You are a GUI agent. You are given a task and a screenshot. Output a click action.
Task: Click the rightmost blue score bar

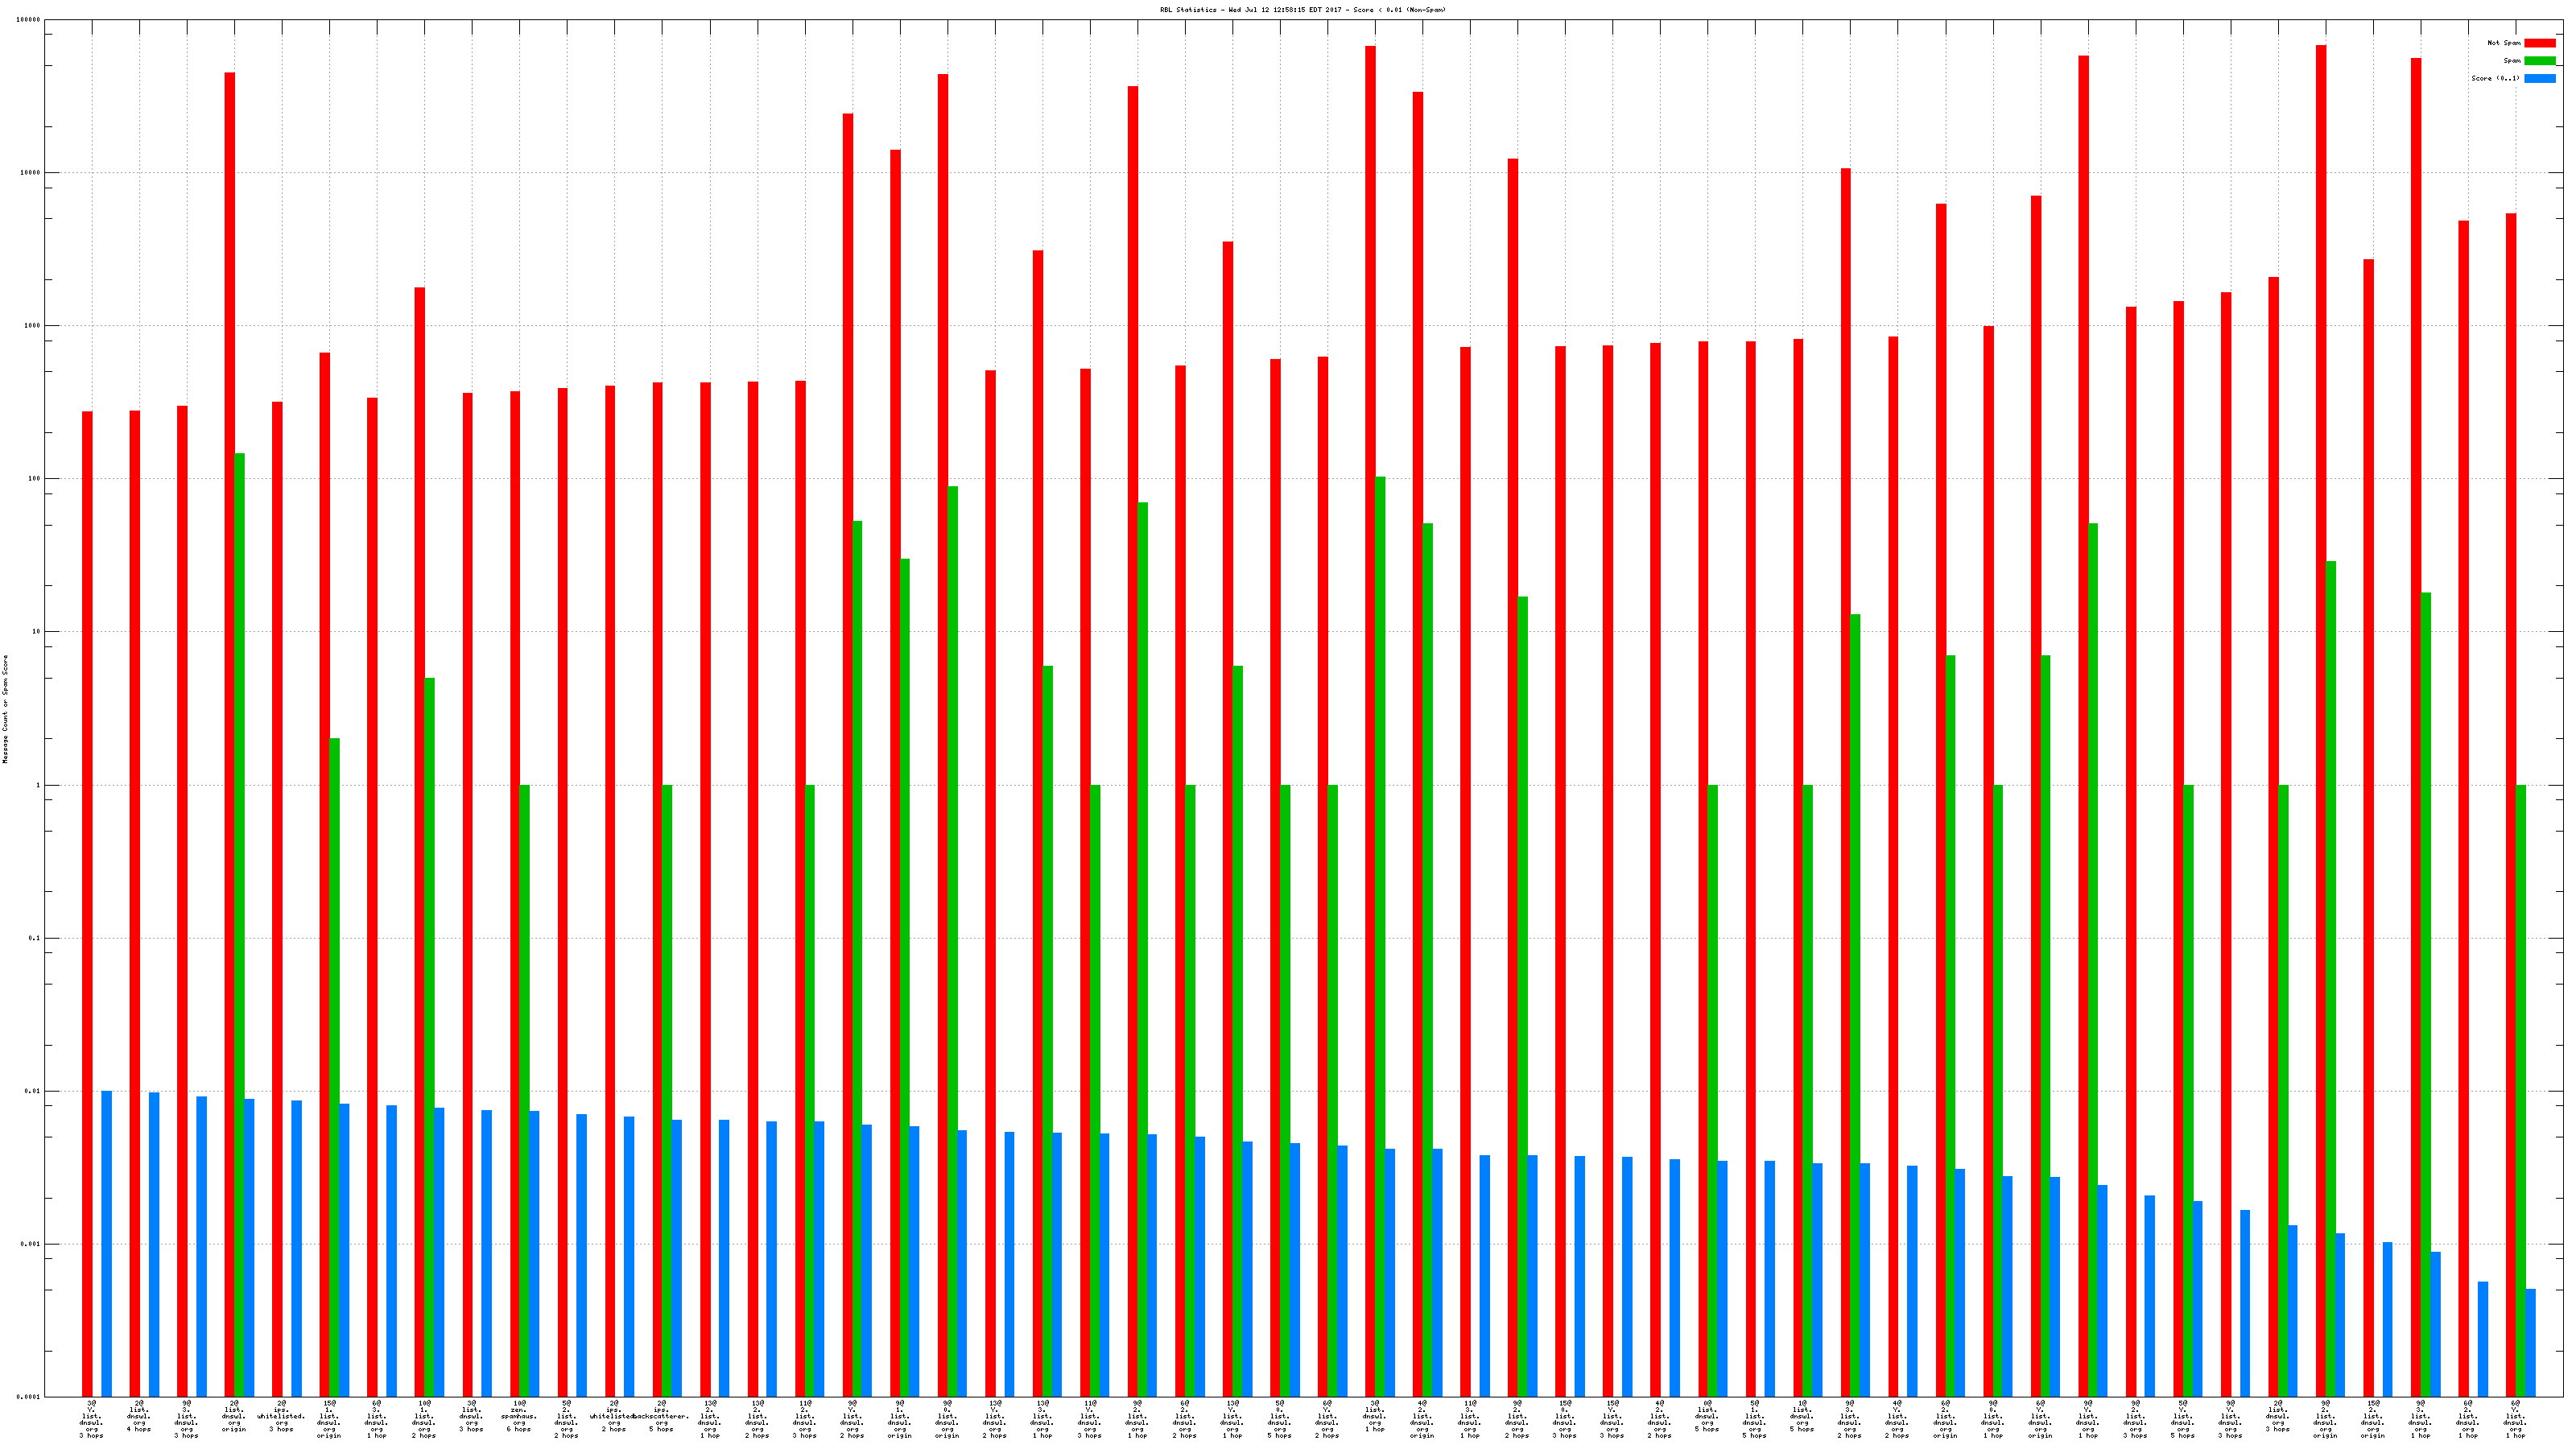[2531, 1342]
